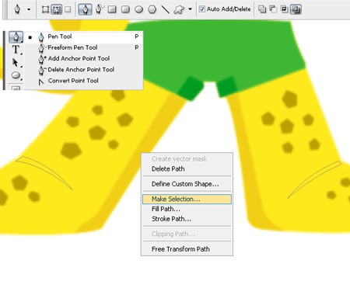Choose Delete Anchor Point Tool
Viewport: 350px width, 302px height.
coord(84,70)
